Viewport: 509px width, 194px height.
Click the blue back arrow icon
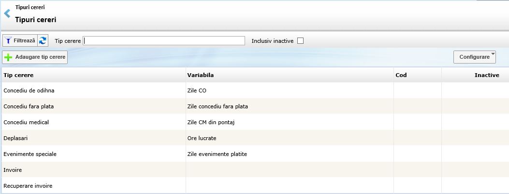click(7, 14)
